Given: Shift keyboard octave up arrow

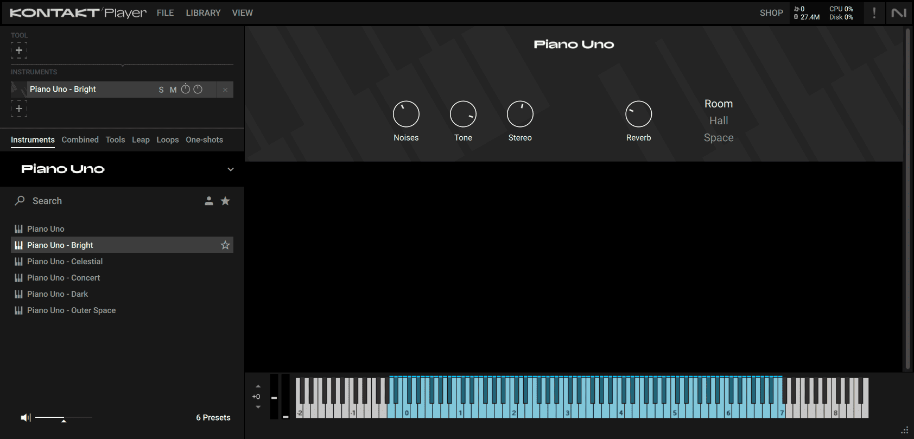Looking at the screenshot, I should [258, 386].
